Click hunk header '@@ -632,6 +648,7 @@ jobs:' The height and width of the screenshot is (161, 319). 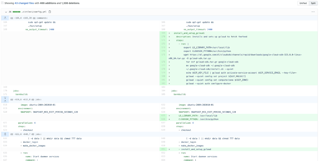pos(26,134)
